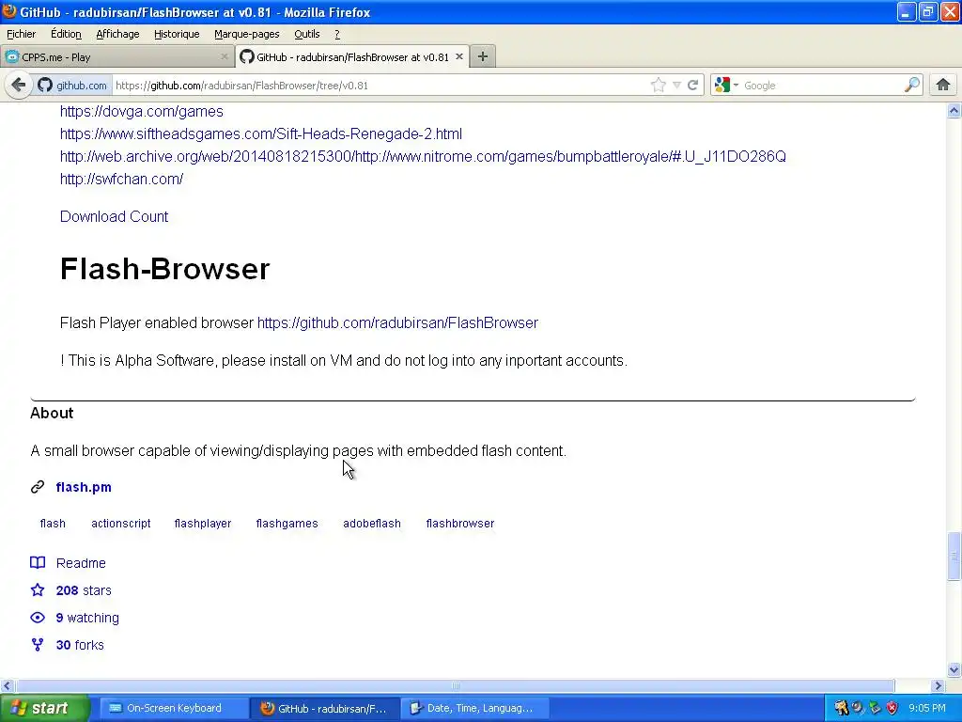Select the flashbrowser topic tag
This screenshot has height=722, width=962.
click(x=460, y=523)
